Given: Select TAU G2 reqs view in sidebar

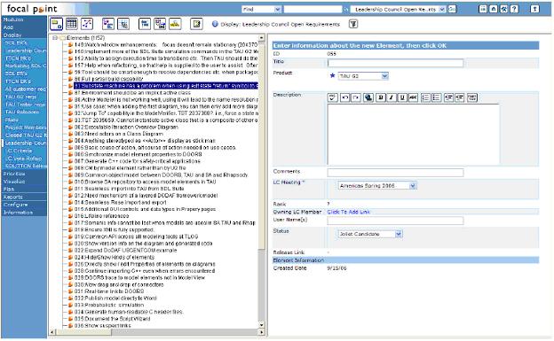Looking at the screenshot, I should point(20,97).
